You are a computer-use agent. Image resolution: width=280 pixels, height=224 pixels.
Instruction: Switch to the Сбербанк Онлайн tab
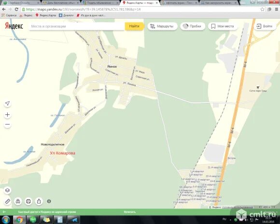click(x=21, y=3)
